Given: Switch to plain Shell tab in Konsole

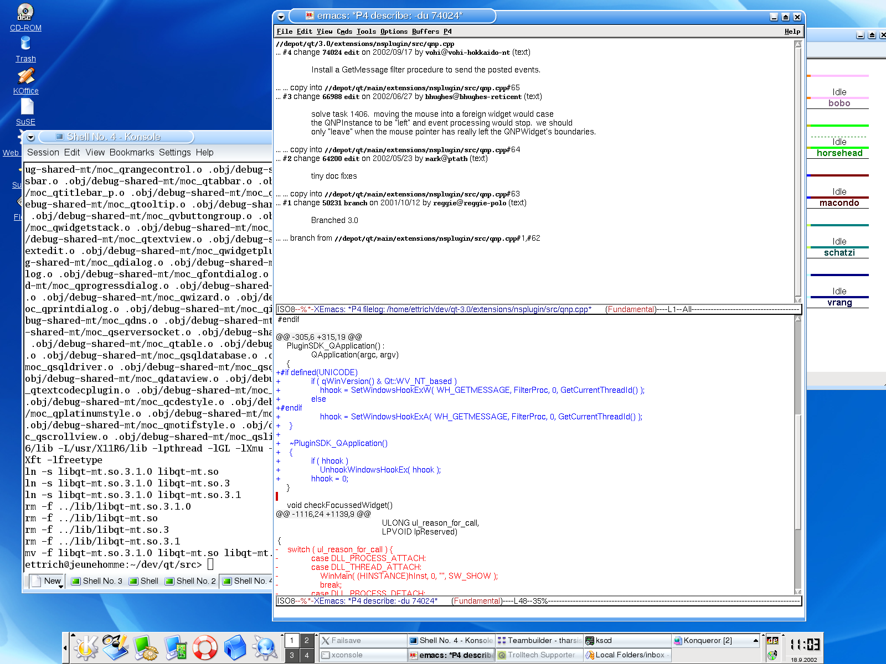Looking at the screenshot, I should (143, 581).
